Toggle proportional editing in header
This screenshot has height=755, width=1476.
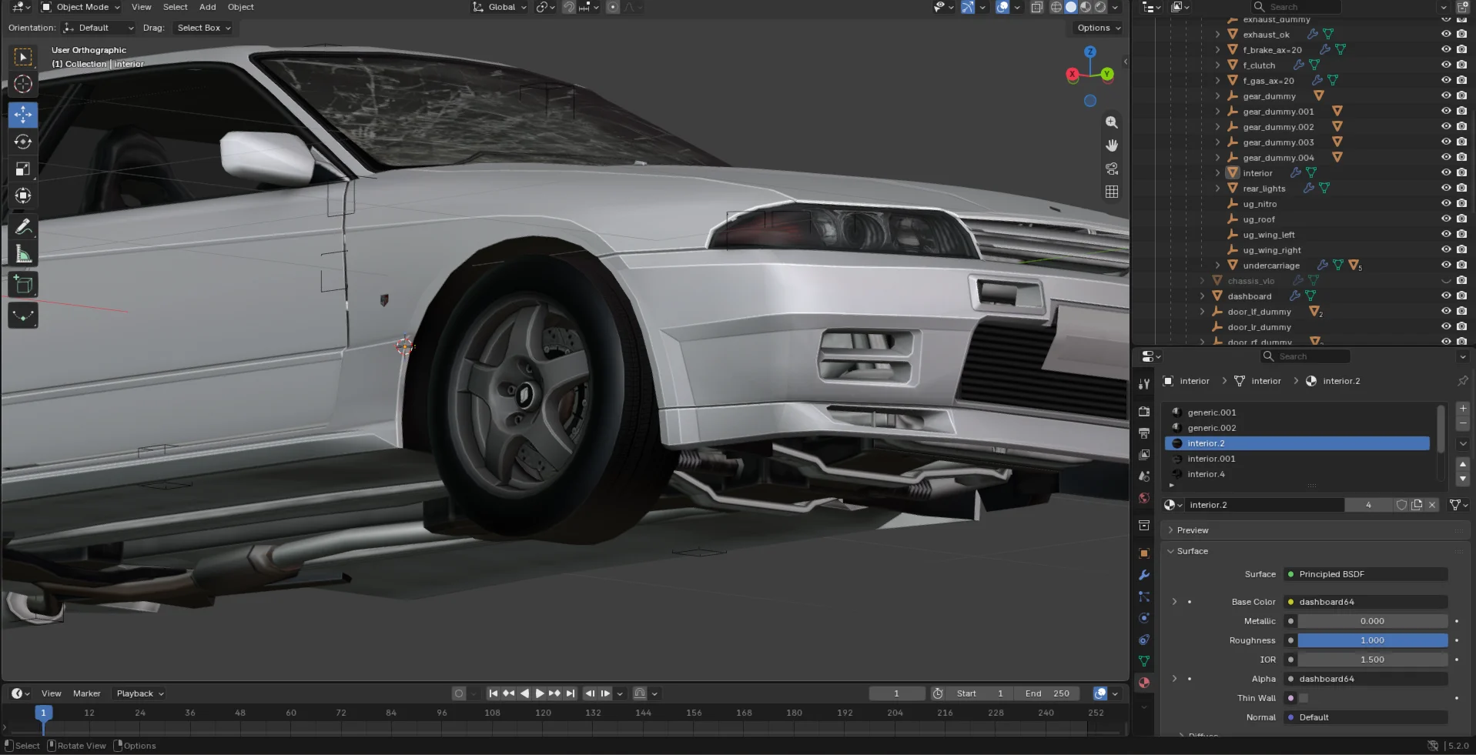pos(613,7)
